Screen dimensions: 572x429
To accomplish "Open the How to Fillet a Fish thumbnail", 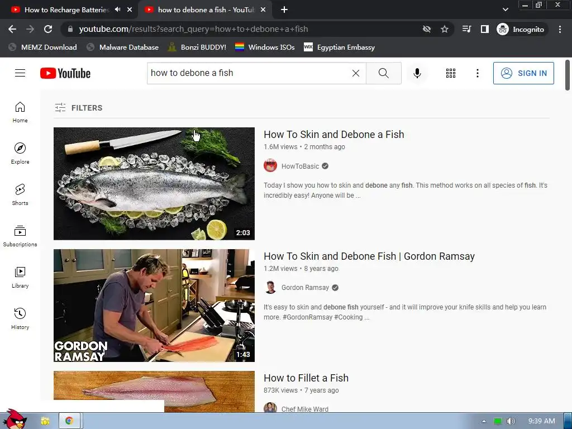I will [154, 392].
